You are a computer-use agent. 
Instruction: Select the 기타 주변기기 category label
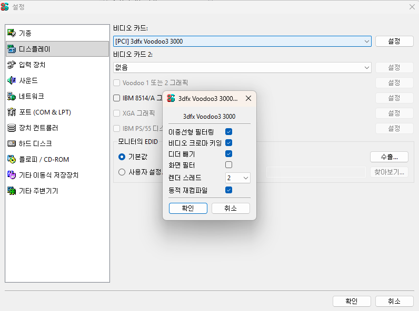click(38, 191)
